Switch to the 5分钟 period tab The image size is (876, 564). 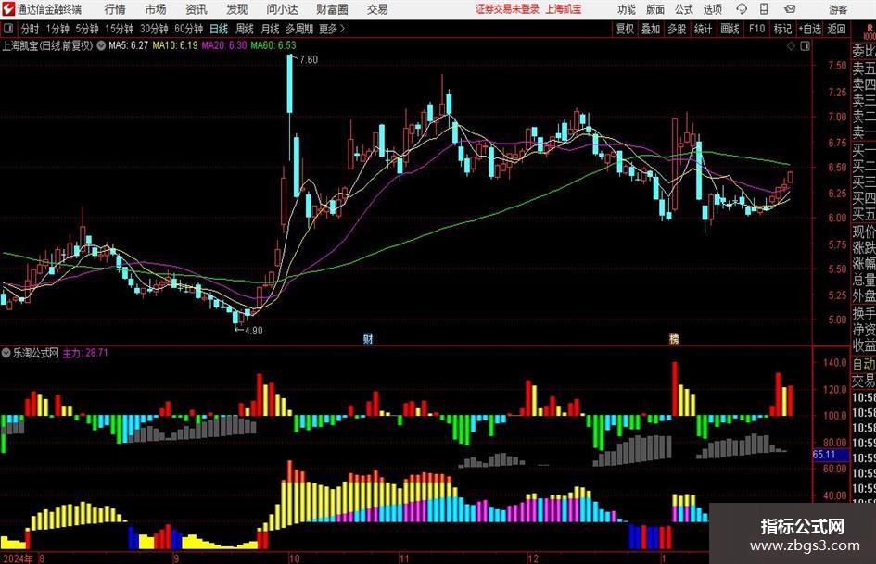pos(87,29)
